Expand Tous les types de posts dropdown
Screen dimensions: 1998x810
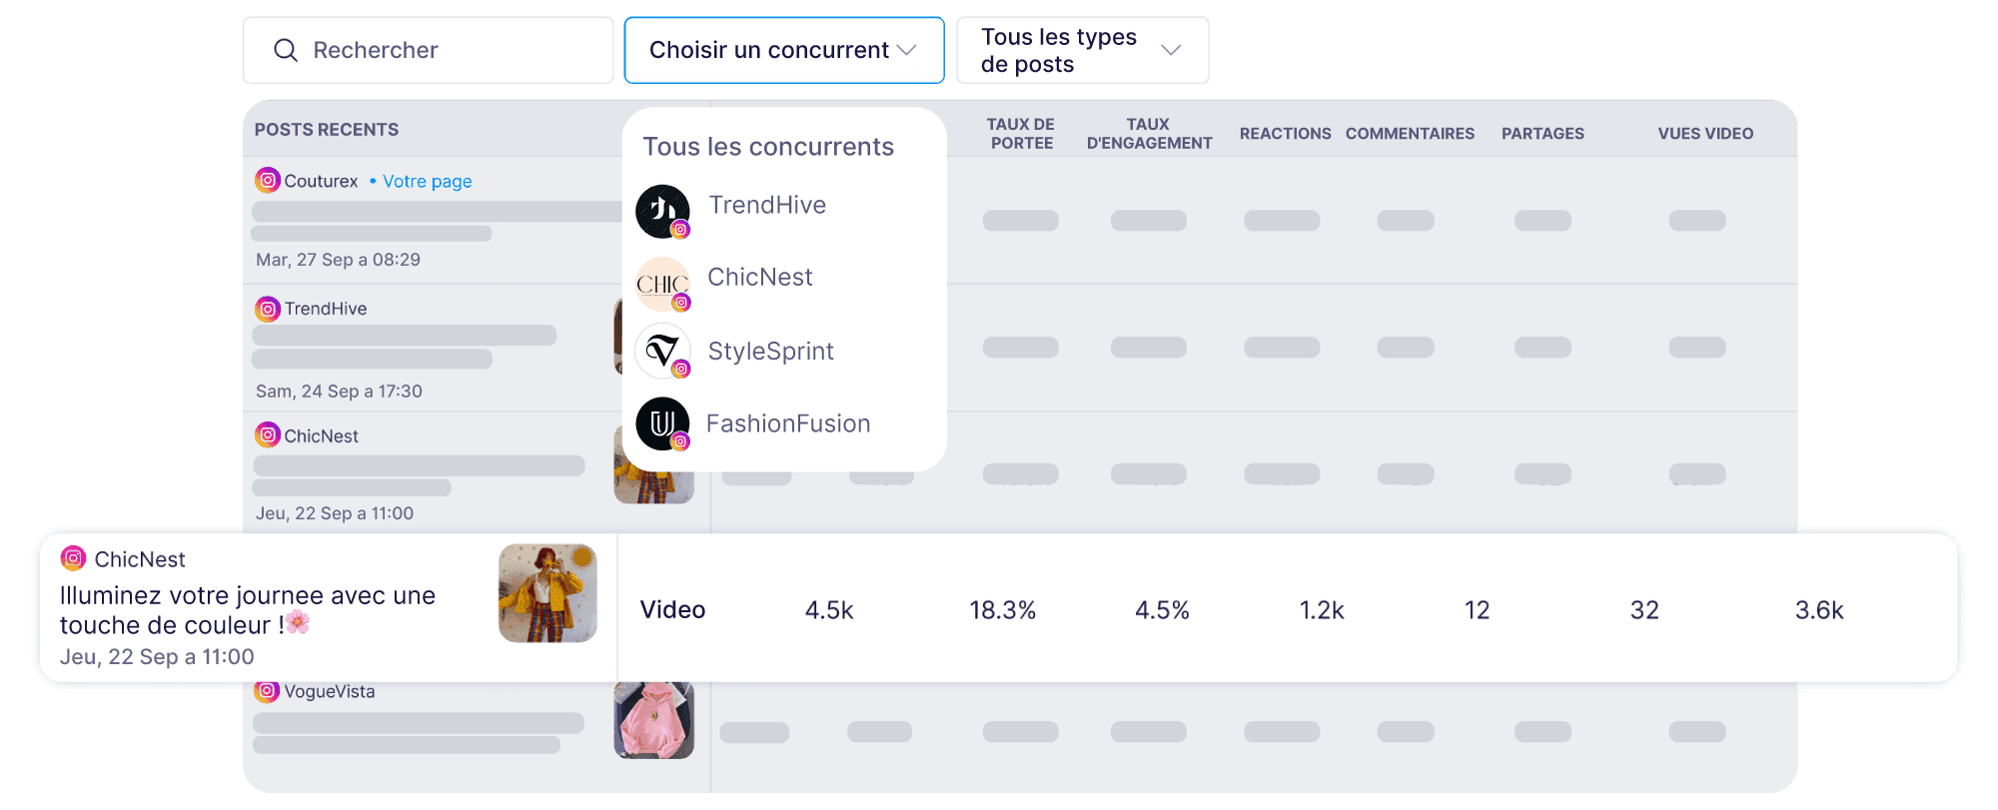1082,51
